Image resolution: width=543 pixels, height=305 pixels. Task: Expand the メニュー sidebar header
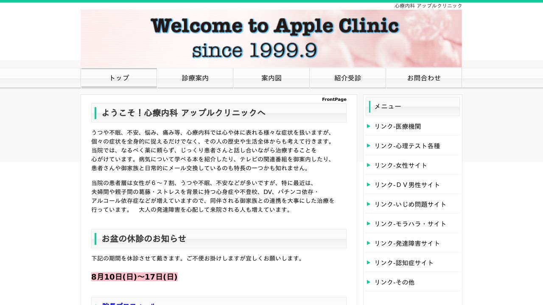(x=387, y=106)
